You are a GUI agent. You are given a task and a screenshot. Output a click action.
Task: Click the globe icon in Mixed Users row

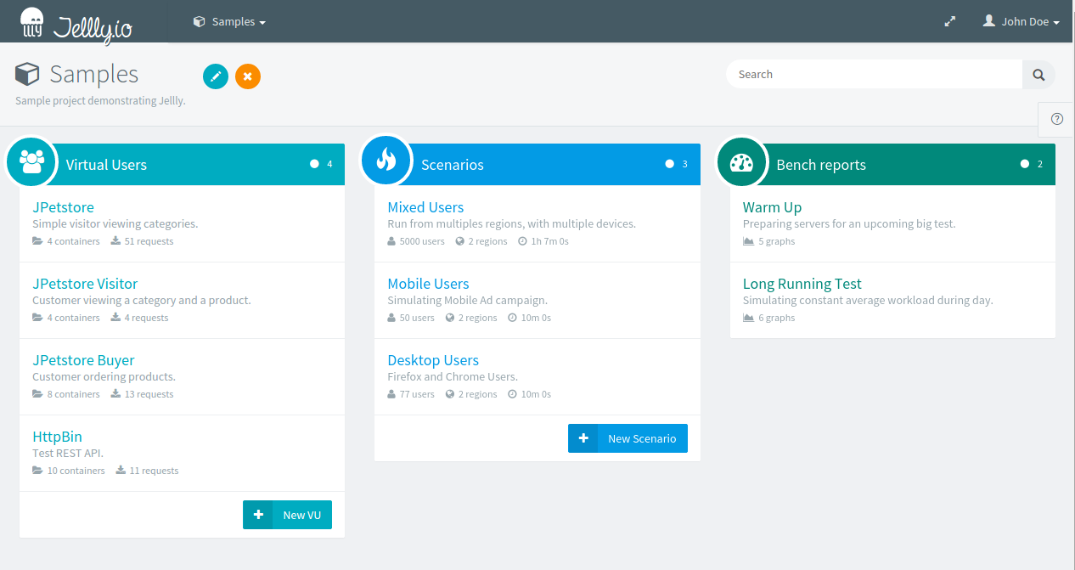459,241
